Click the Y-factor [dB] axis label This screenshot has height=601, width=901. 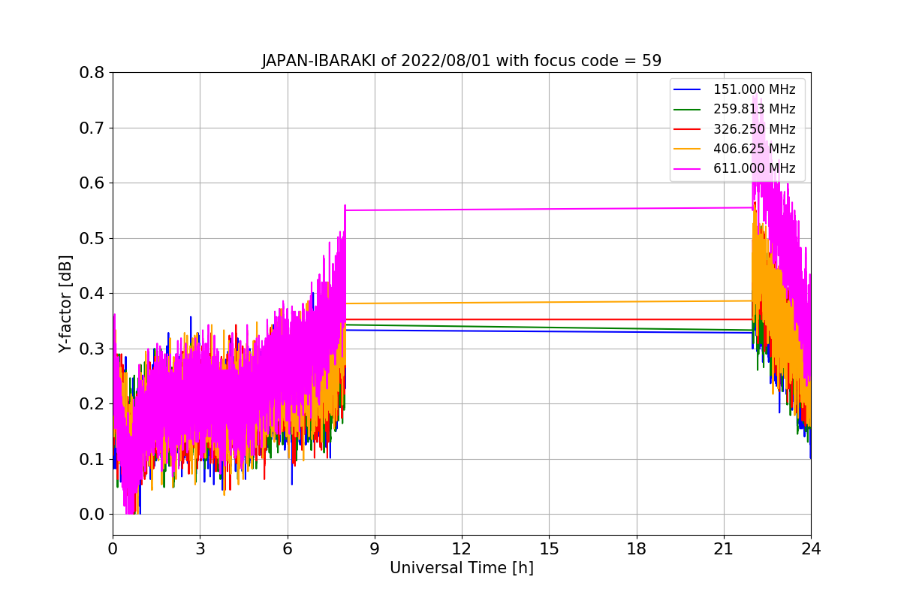coord(66,304)
